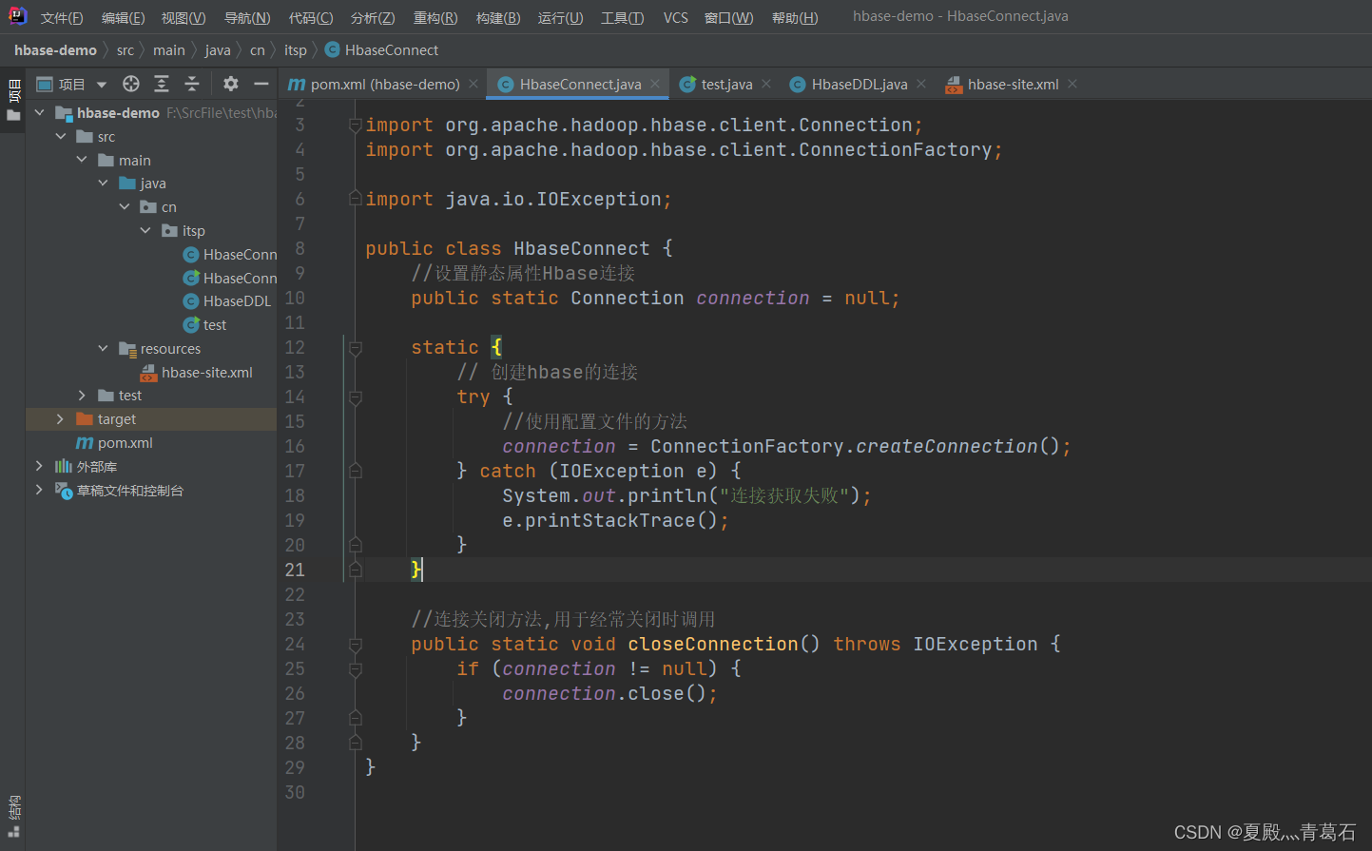1372x851 pixels.
Task: Click itsp in the breadcrumb path
Action: (296, 50)
